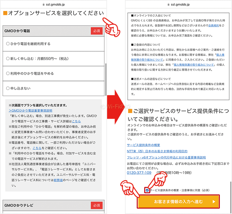Open the second '個人情報保護の取り組みについて' link after 'つきましては、弊社'

tap(194, 65)
